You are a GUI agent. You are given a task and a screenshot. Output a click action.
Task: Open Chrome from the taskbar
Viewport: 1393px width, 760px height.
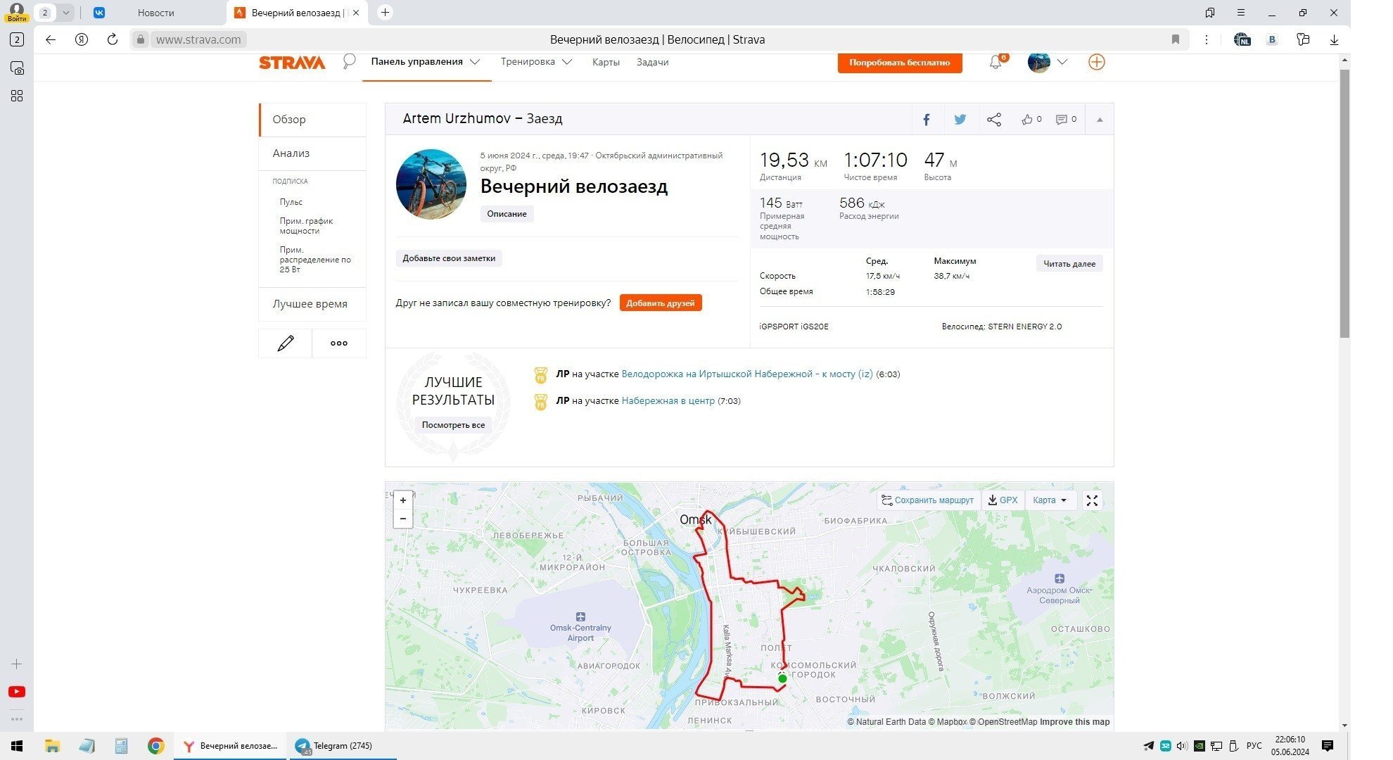pos(156,746)
